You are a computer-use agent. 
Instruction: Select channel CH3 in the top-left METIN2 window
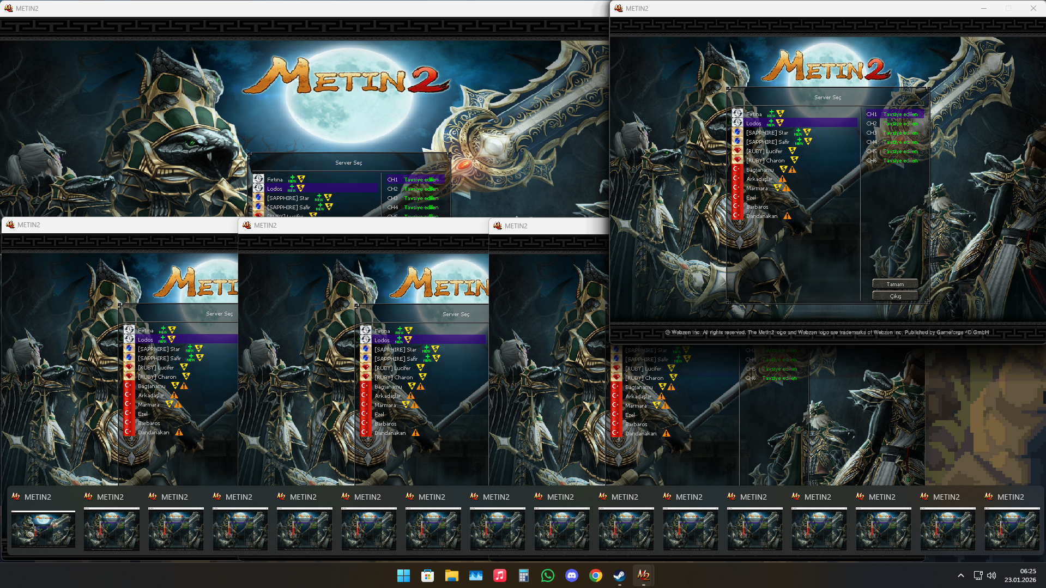click(x=415, y=198)
